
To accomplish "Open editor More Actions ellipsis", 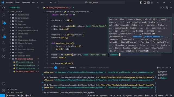I will click(171, 8).
